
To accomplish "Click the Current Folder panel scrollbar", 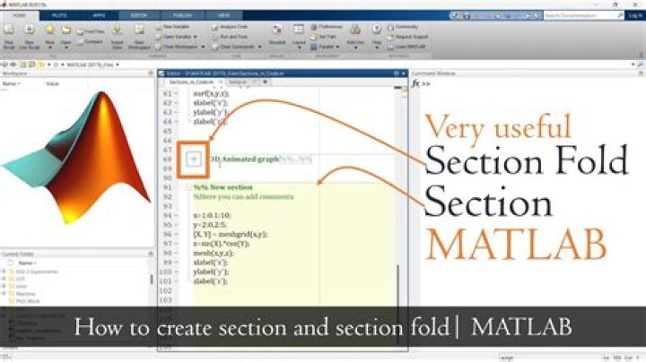I will [x=152, y=280].
